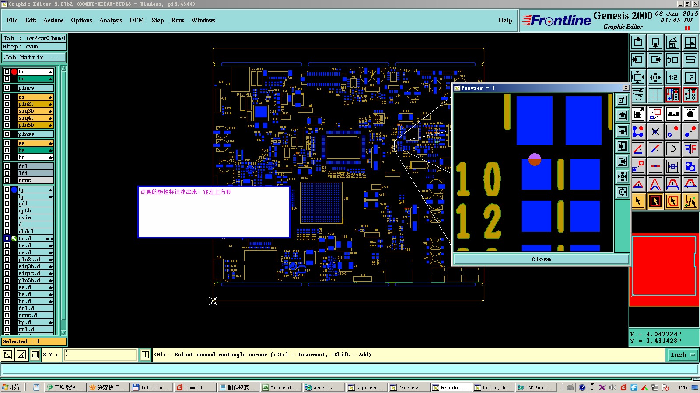The height and width of the screenshot is (393, 700).
Task: Click the 1:2 zoom scale icon
Action: coord(673,77)
